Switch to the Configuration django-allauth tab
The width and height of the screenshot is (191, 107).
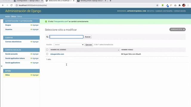[x=28, y=1]
